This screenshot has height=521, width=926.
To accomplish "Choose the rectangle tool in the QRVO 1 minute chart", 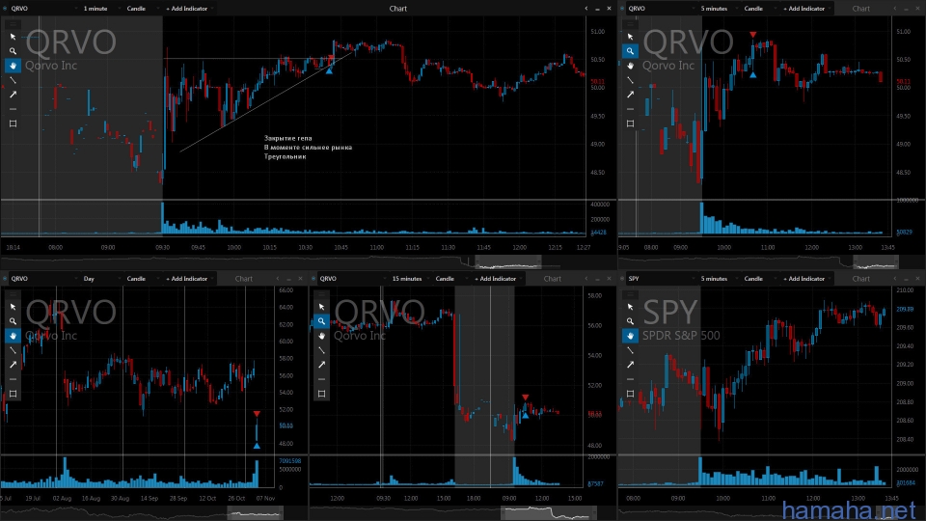I will click(x=13, y=123).
